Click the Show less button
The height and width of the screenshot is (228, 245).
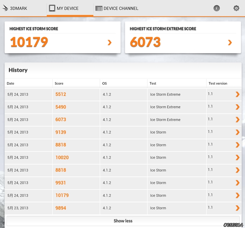point(123,221)
